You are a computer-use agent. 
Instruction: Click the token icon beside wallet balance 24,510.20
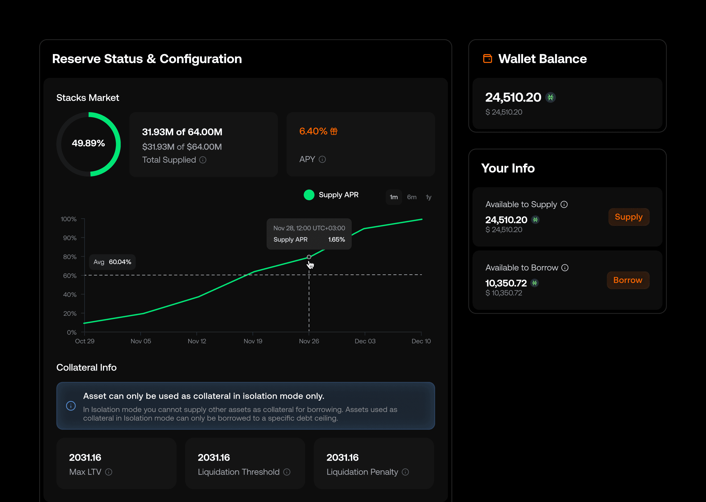pos(550,97)
